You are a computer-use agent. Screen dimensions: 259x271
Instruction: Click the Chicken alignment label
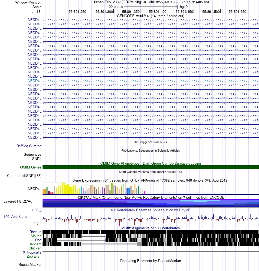35,248
